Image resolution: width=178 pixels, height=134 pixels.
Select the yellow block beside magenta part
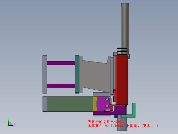[95, 104]
